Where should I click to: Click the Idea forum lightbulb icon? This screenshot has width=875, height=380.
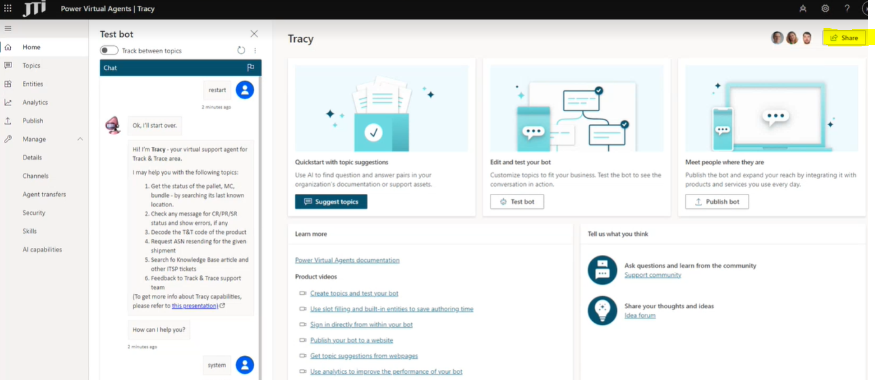click(602, 310)
